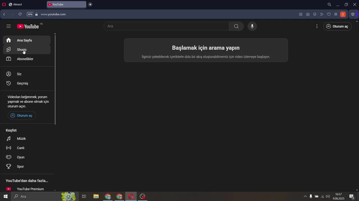
Task: Go to Ana Sayfa in the sidebar
Action: tap(27, 40)
